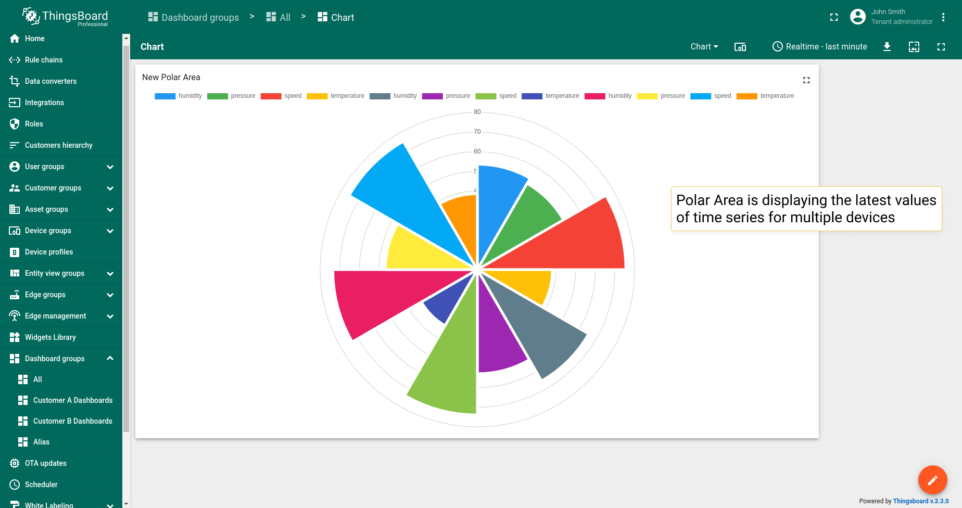The image size is (962, 508).
Task: Toggle the red speed legend item
Action: (x=281, y=96)
